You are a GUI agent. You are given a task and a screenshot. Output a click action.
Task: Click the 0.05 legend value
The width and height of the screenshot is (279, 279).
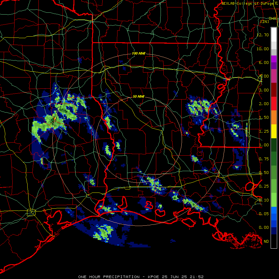264,214
